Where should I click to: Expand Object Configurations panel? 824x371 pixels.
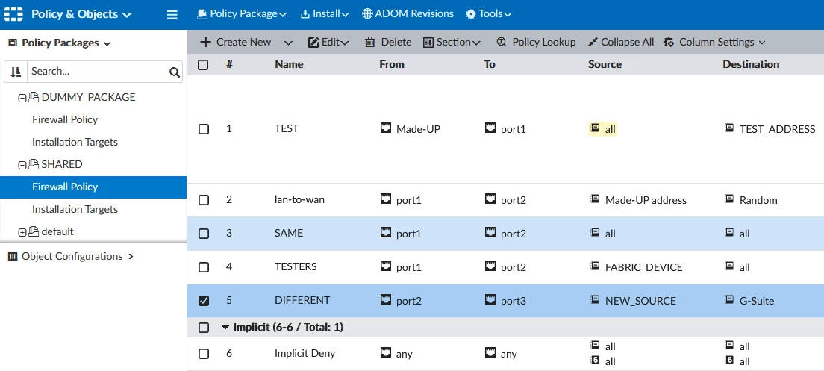[71, 257]
